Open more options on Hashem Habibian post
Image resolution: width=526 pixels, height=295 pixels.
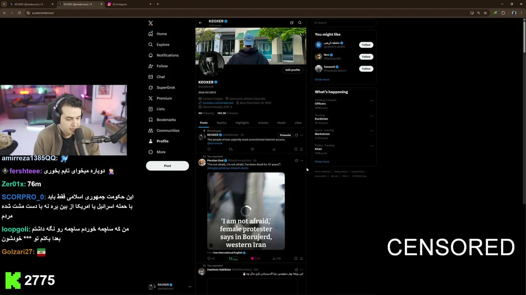301,270
